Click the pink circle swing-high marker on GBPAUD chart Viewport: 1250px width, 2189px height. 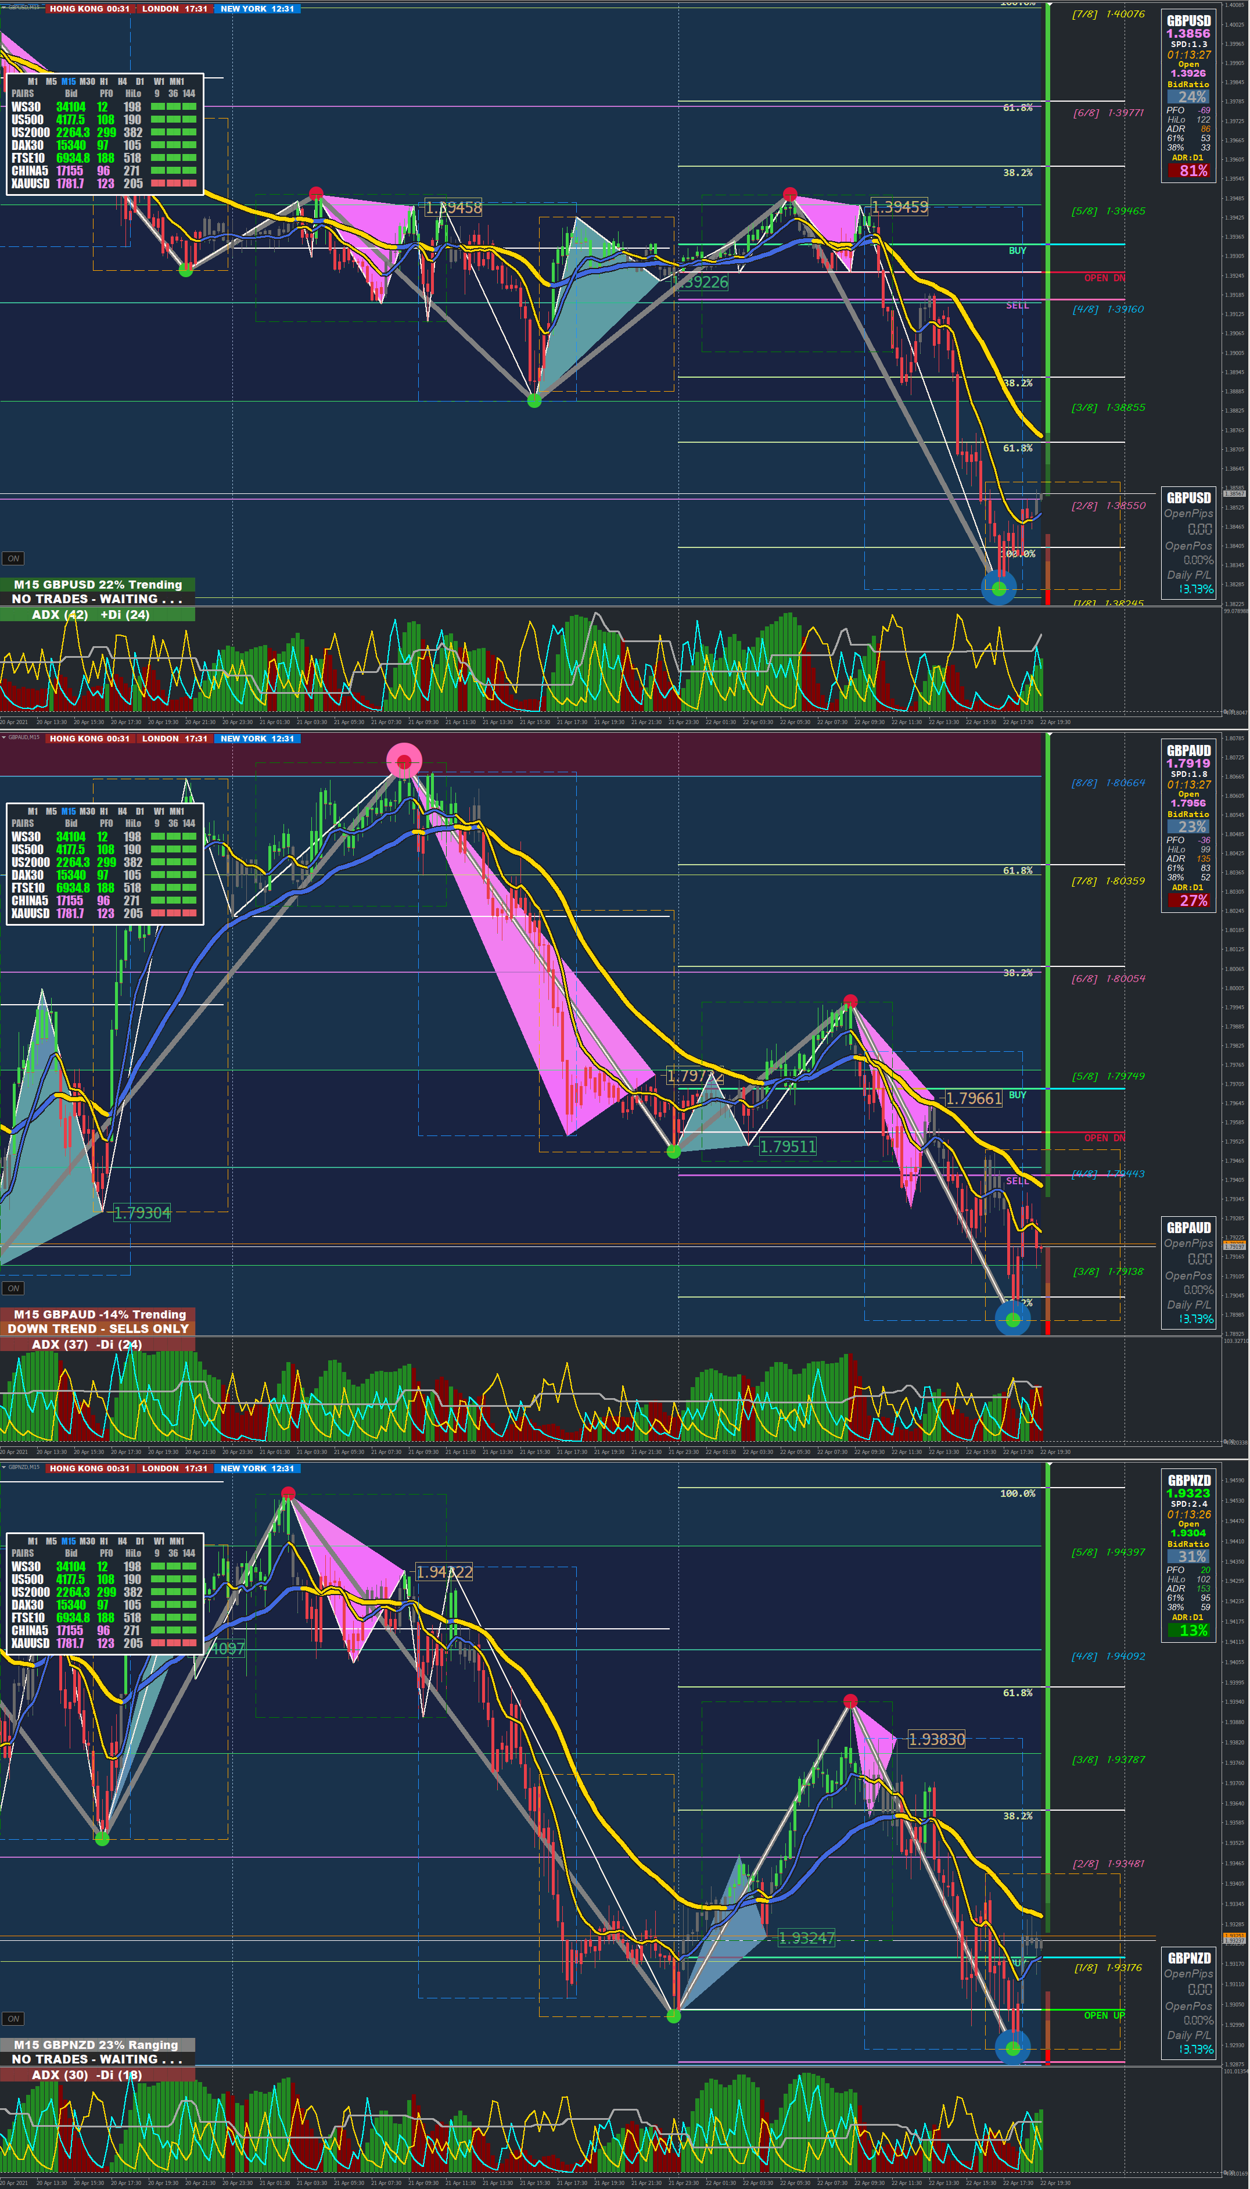(404, 761)
